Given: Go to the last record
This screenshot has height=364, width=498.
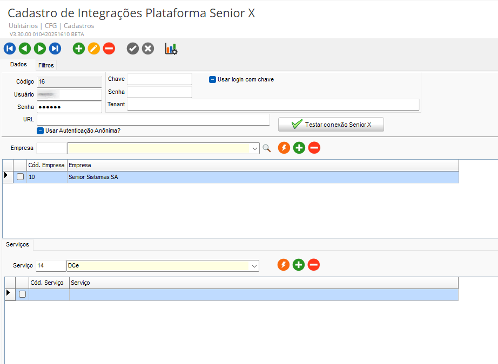Looking at the screenshot, I should click(x=55, y=49).
